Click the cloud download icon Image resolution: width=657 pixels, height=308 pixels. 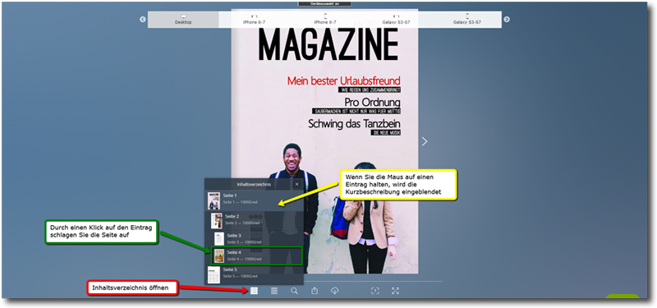click(335, 291)
